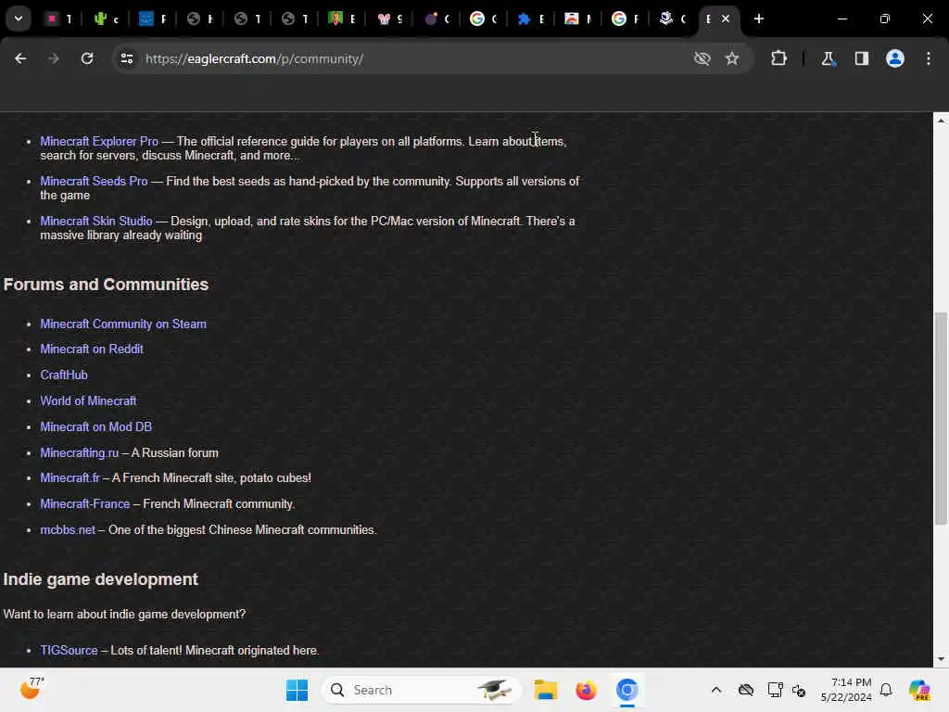Reload the current page

tap(87, 58)
